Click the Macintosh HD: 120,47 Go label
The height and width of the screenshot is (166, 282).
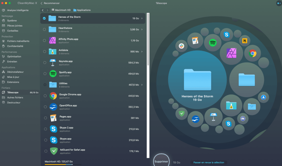[59, 162]
